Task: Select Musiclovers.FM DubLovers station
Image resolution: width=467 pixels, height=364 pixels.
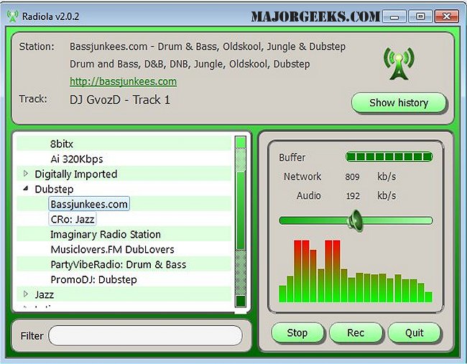Action: tap(112, 249)
